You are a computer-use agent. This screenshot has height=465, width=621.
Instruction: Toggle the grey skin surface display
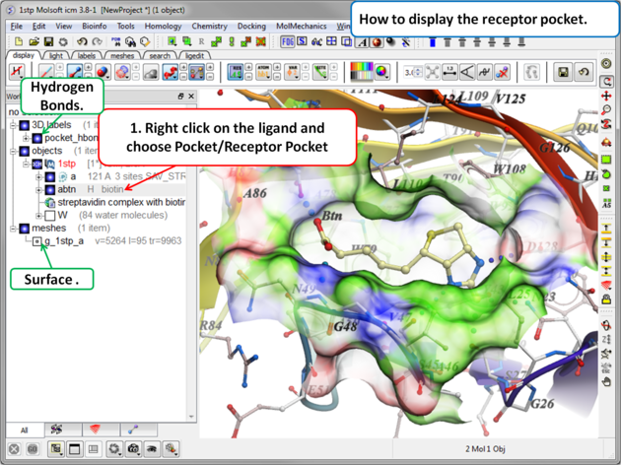151,73
